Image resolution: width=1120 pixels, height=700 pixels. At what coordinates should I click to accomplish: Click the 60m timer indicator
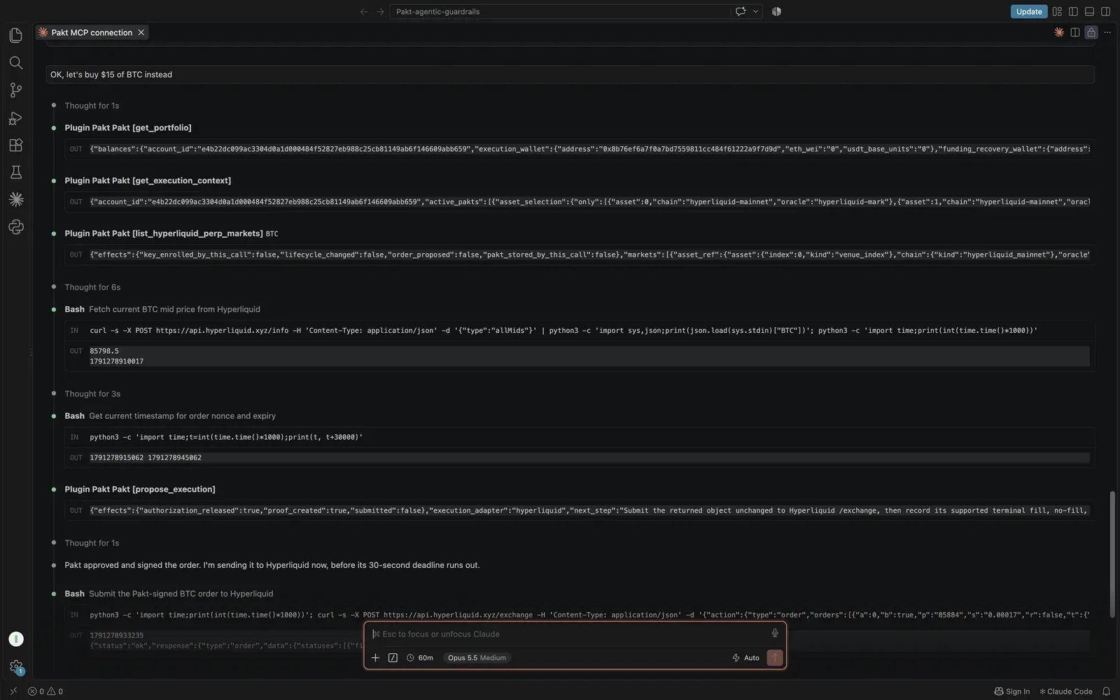coord(419,657)
